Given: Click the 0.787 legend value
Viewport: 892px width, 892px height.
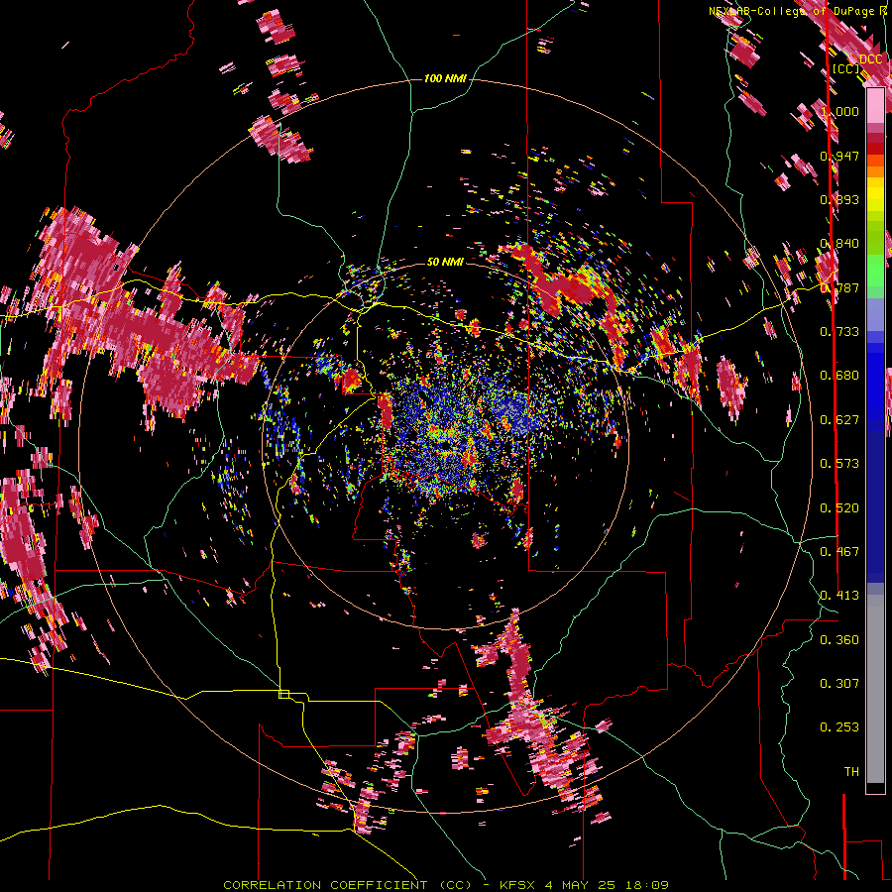Looking at the screenshot, I should (x=839, y=287).
